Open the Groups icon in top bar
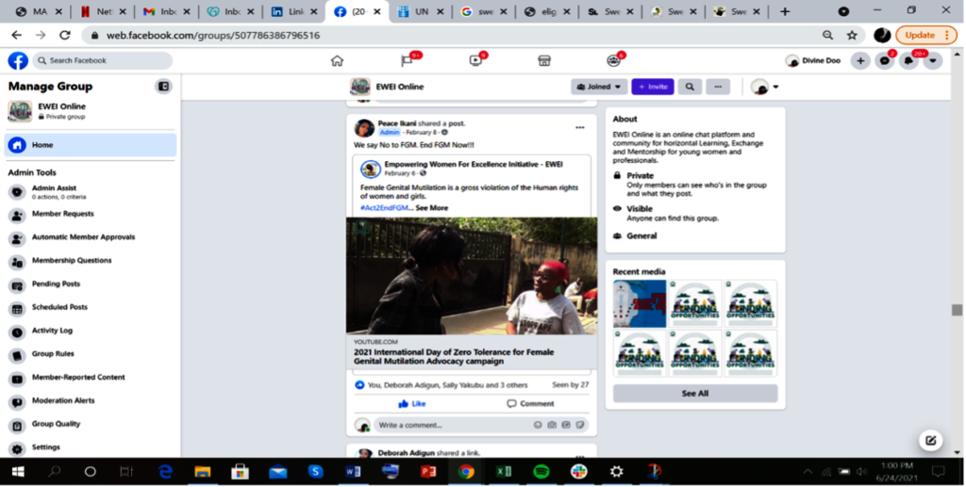This screenshot has width=966, height=487. [613, 60]
